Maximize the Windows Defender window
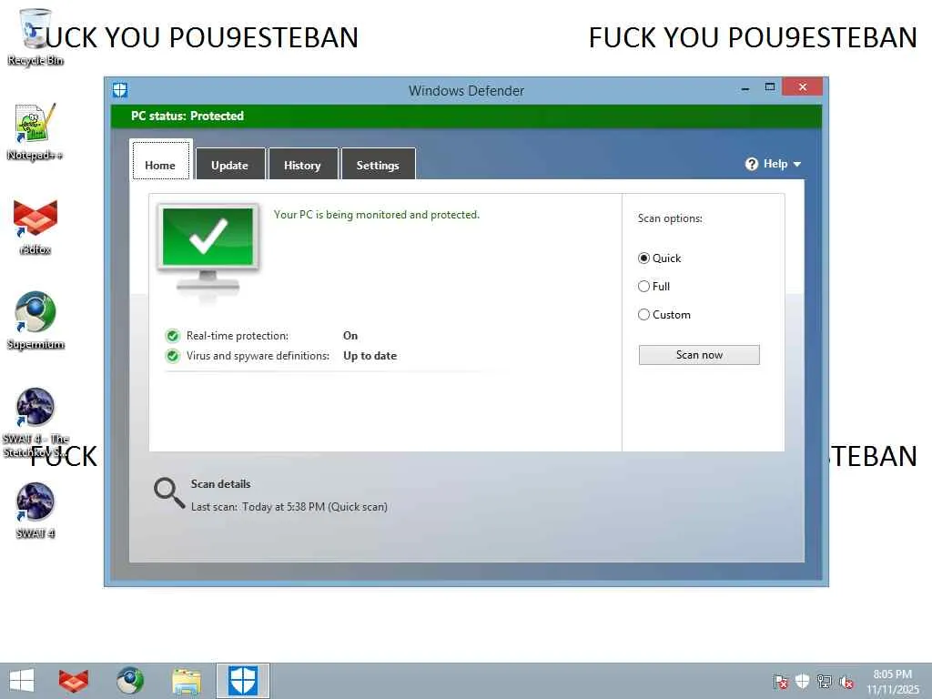932x699 pixels. point(770,87)
